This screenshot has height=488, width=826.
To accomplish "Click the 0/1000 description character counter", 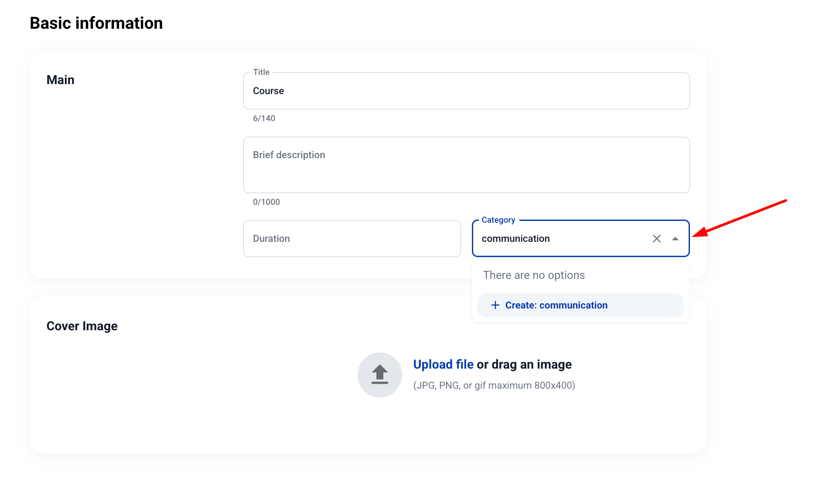I will (x=266, y=202).
